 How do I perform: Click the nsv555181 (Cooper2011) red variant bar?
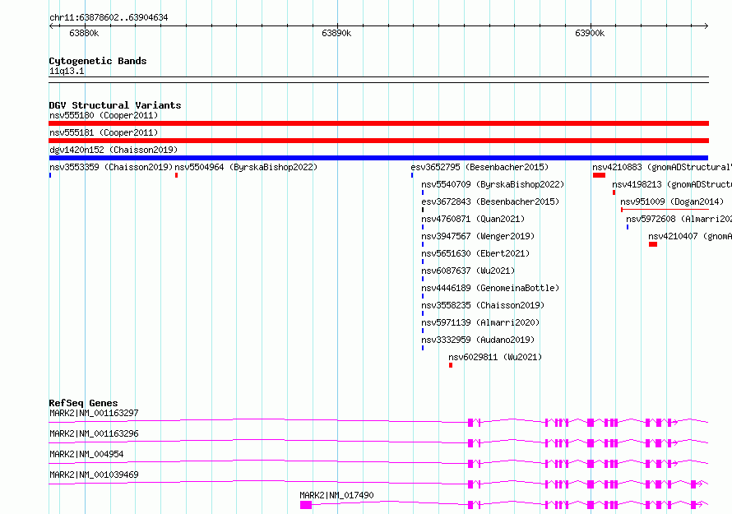[378, 141]
